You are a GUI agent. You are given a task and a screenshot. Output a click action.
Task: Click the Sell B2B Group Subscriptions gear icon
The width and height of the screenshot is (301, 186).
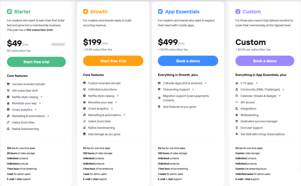point(237,134)
